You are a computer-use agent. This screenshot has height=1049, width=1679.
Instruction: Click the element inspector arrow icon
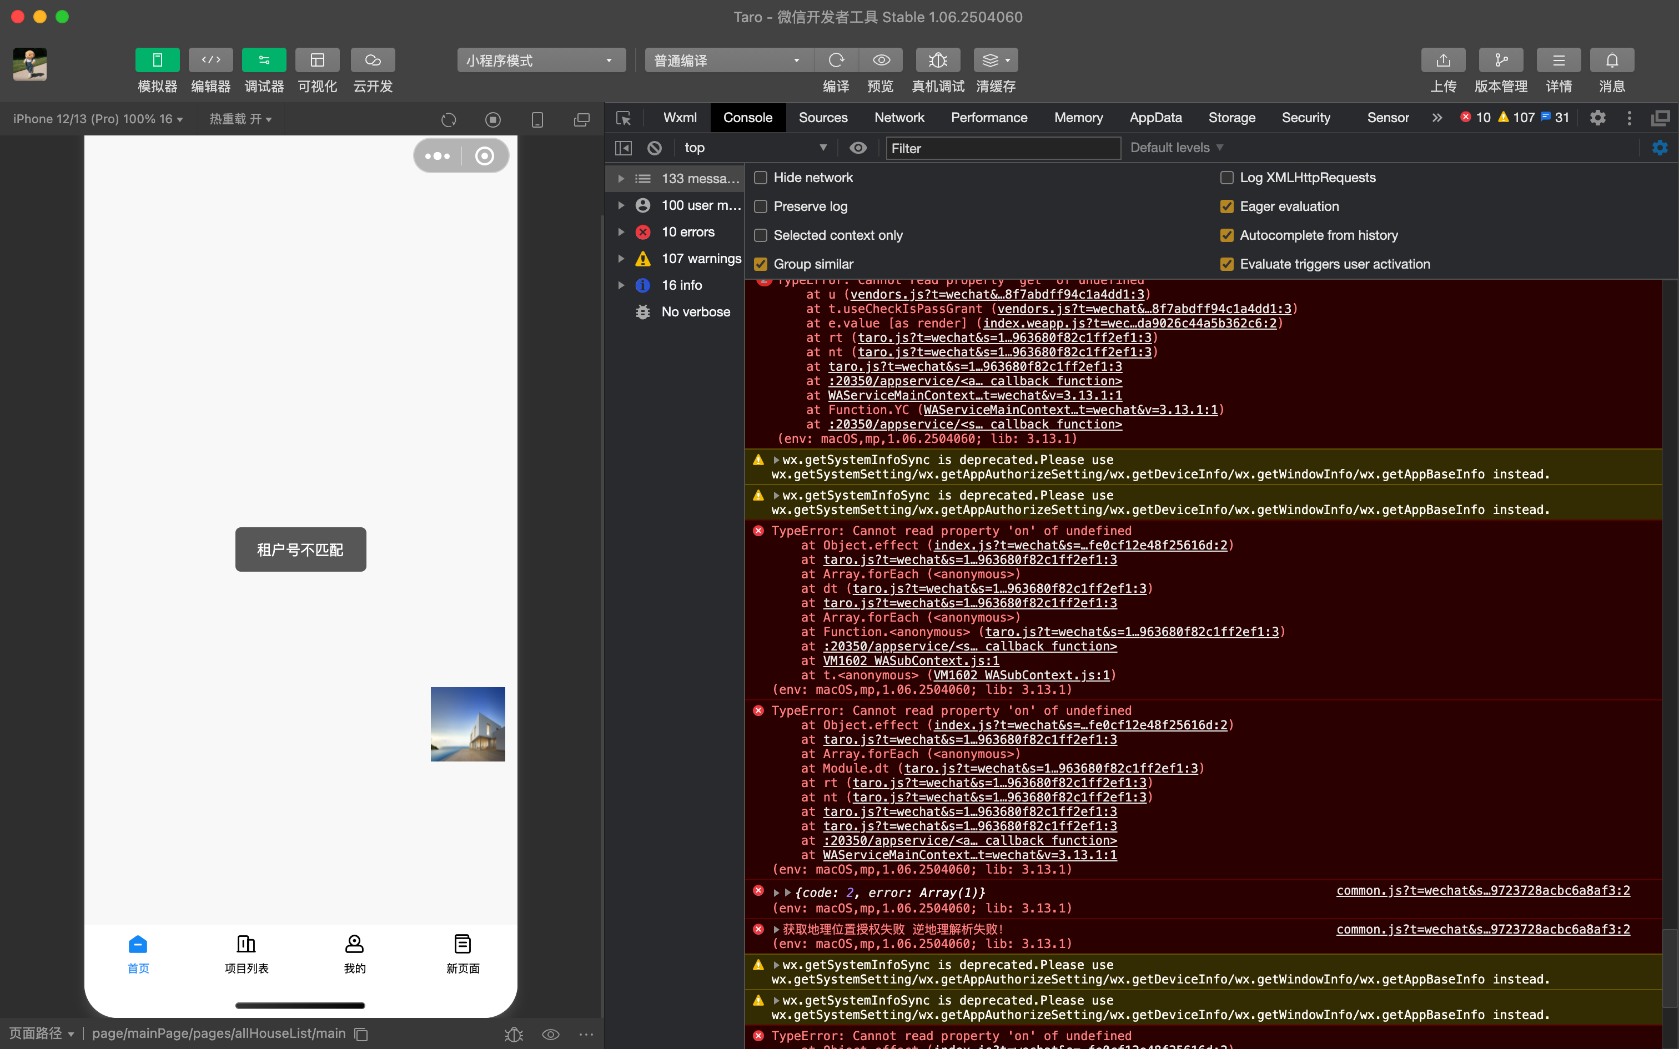623,118
